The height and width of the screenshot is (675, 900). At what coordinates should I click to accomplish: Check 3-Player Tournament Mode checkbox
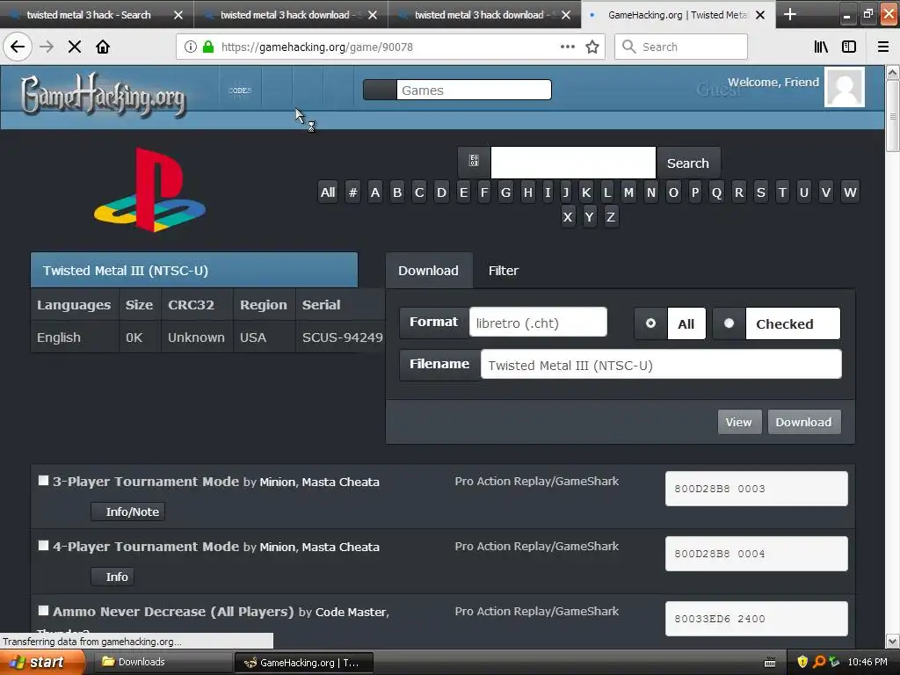tap(43, 481)
